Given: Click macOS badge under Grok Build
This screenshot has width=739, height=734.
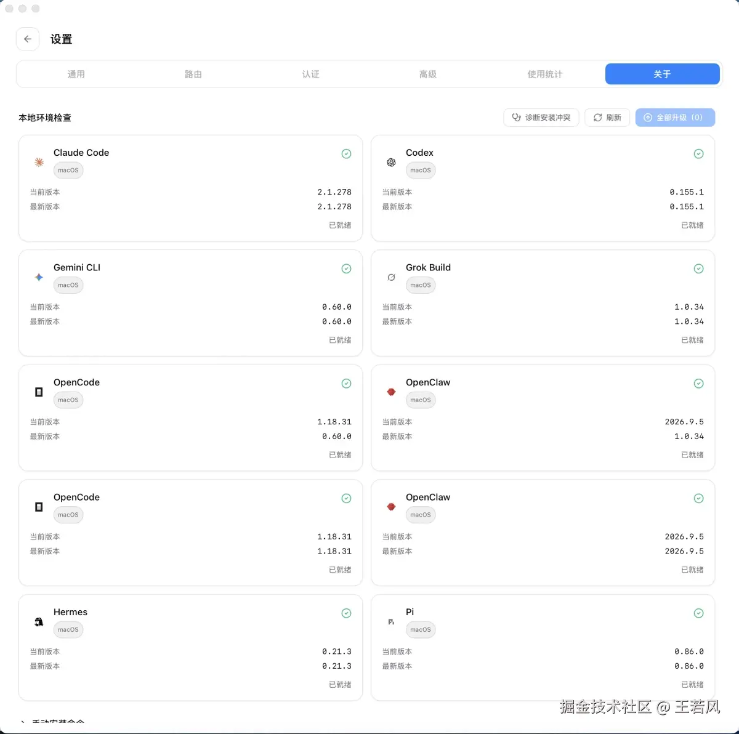Looking at the screenshot, I should point(421,285).
